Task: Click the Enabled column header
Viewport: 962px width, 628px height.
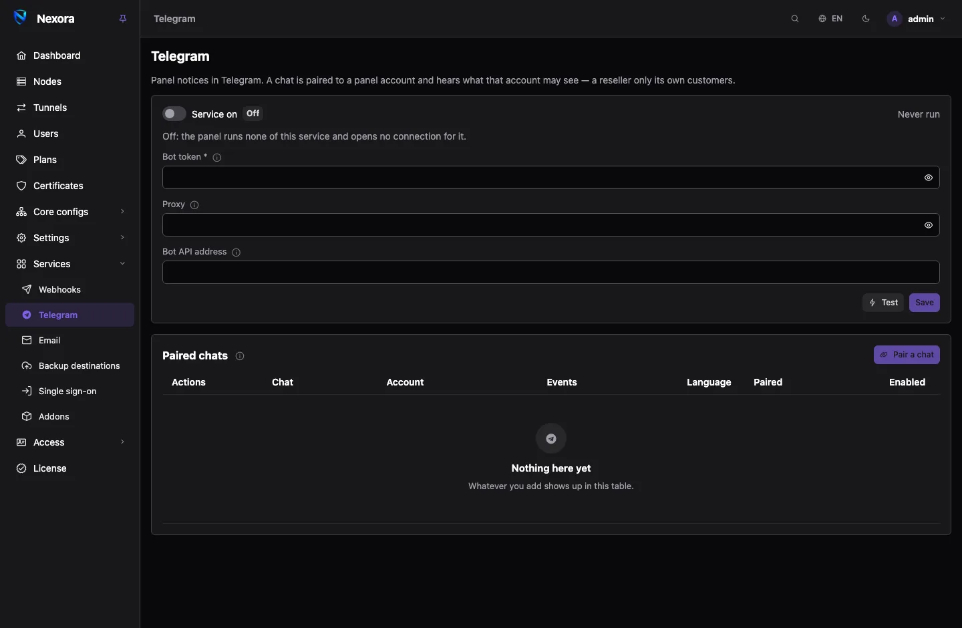Action: pos(907,382)
